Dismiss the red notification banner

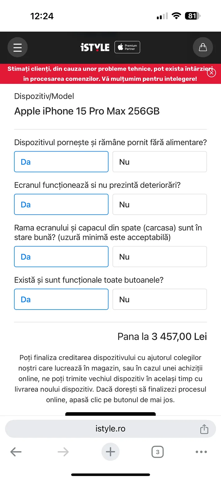pos(211,73)
